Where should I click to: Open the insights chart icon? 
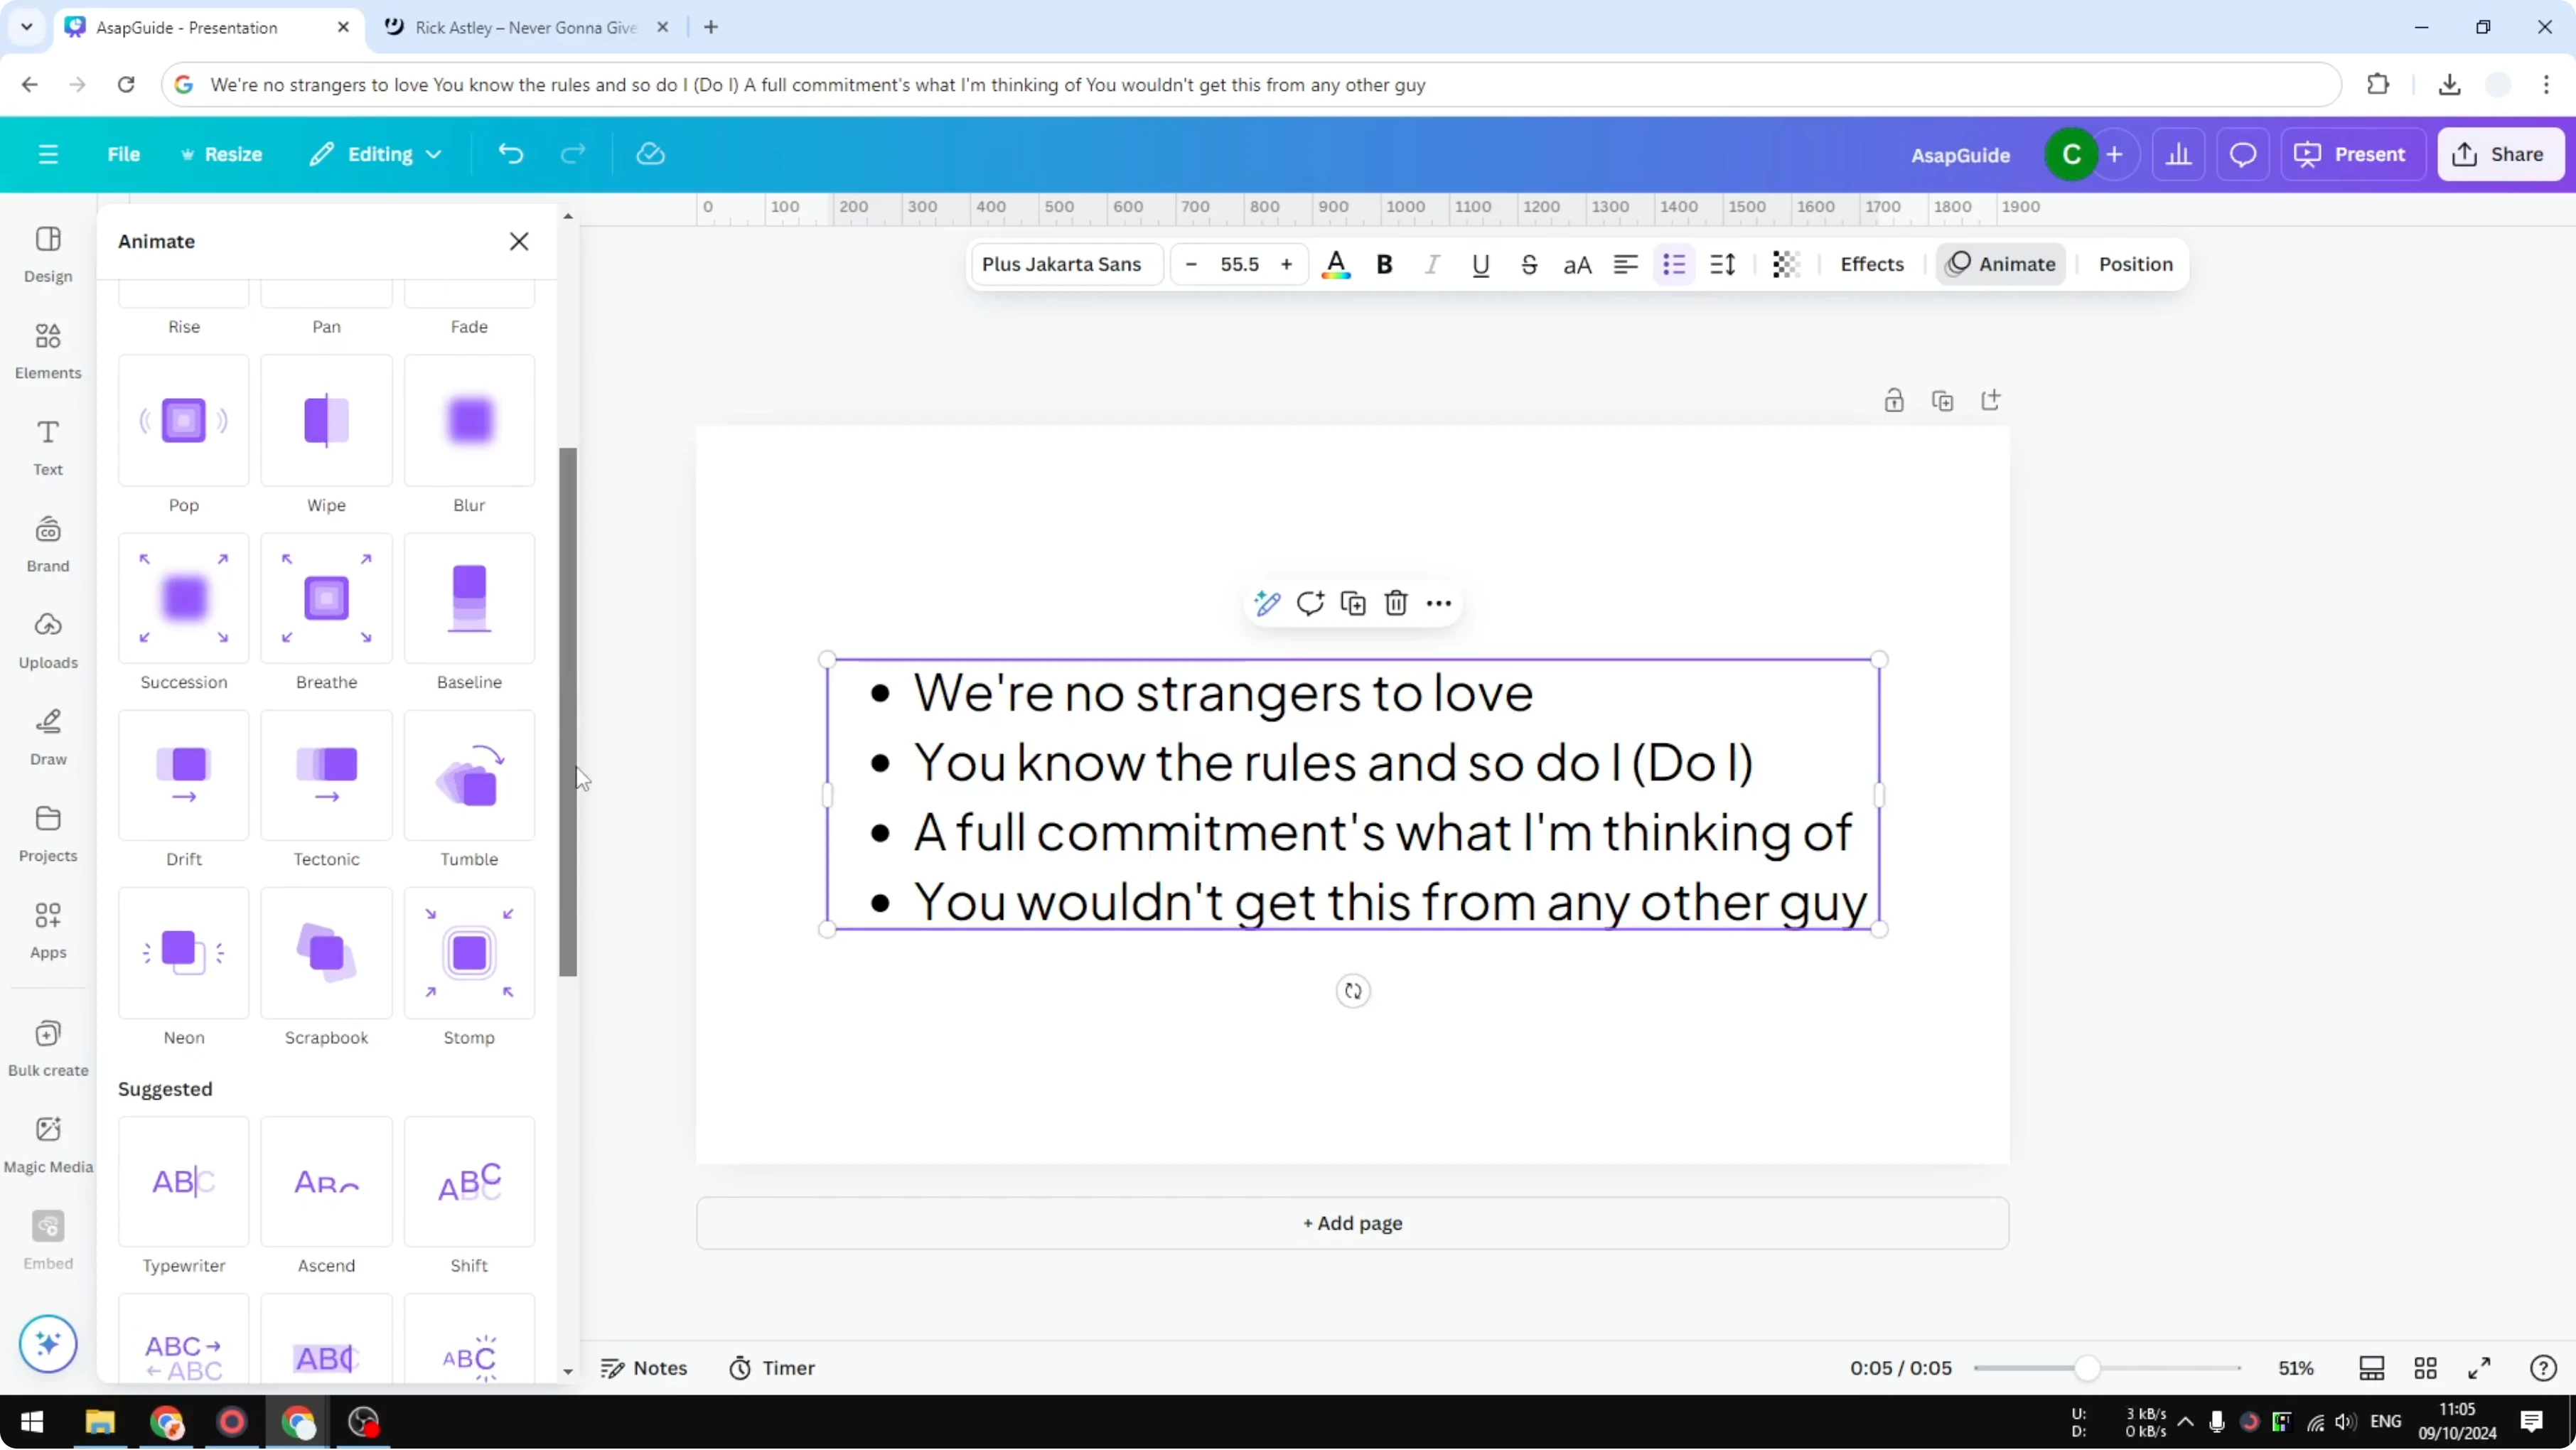[2178, 155]
